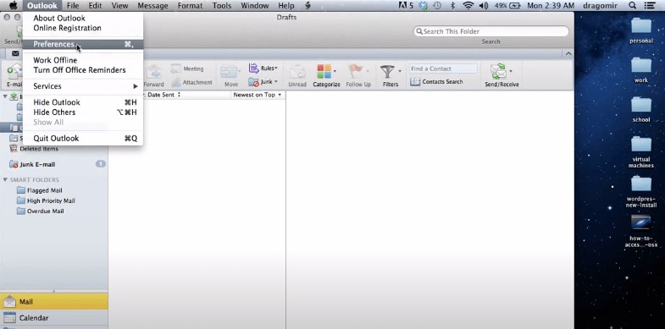Image resolution: width=665 pixels, height=329 pixels.
Task: Open the notification list icon
Action: point(649,6)
